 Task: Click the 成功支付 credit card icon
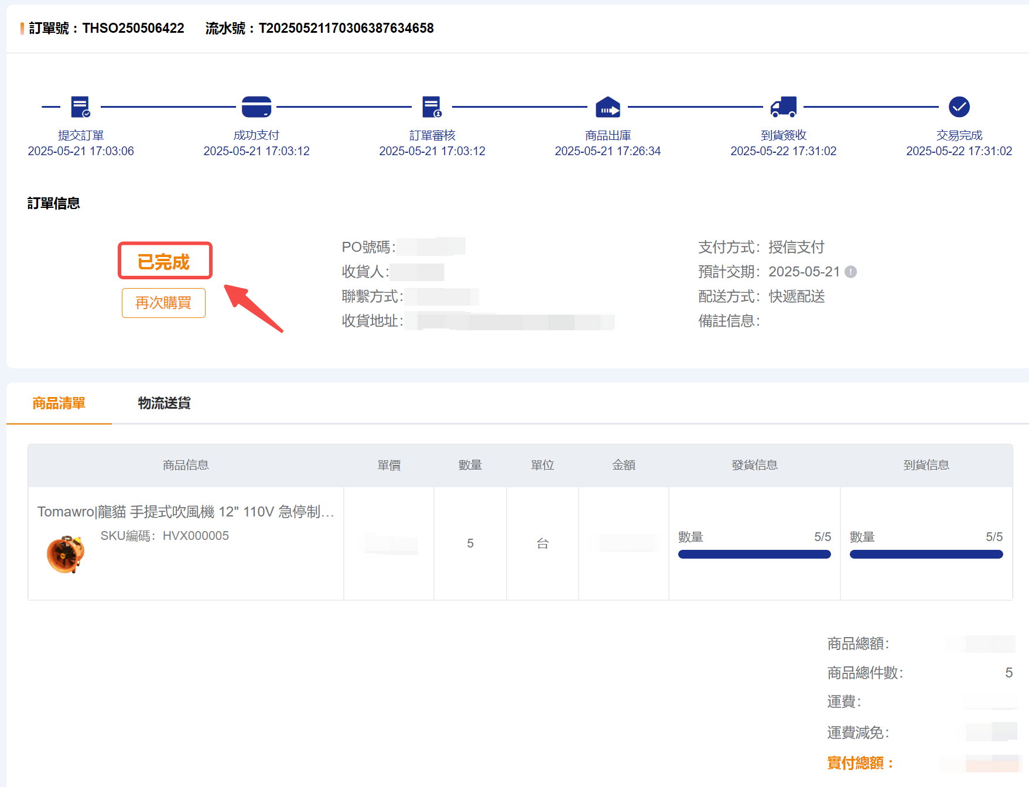tap(256, 107)
